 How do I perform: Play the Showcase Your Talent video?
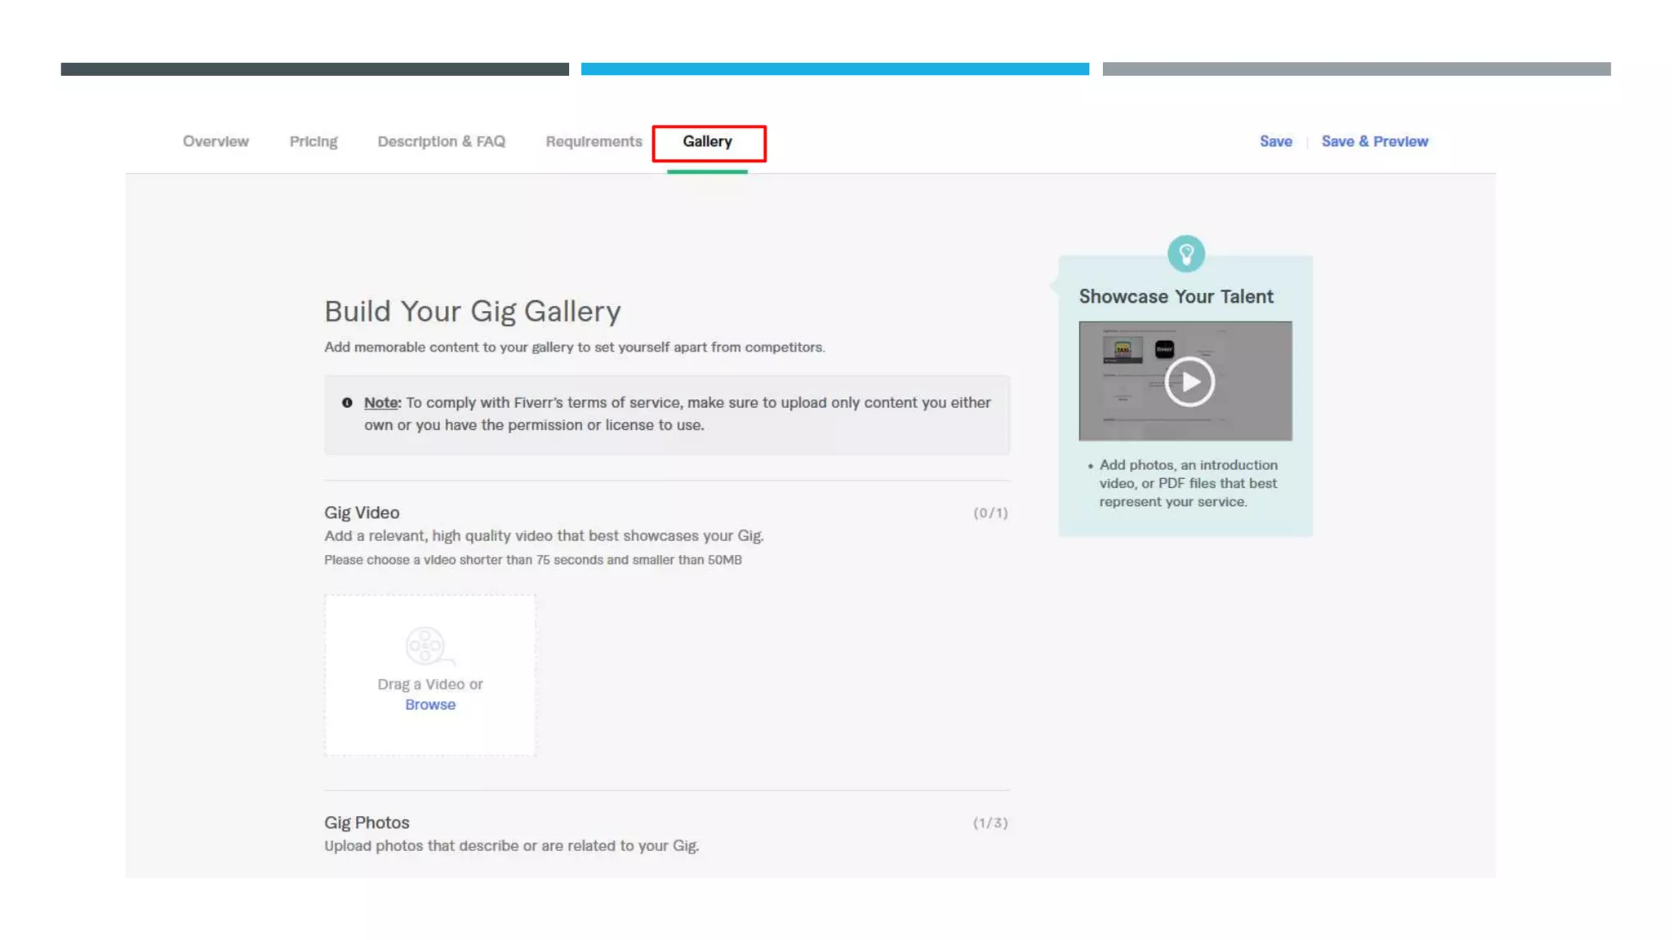point(1190,382)
